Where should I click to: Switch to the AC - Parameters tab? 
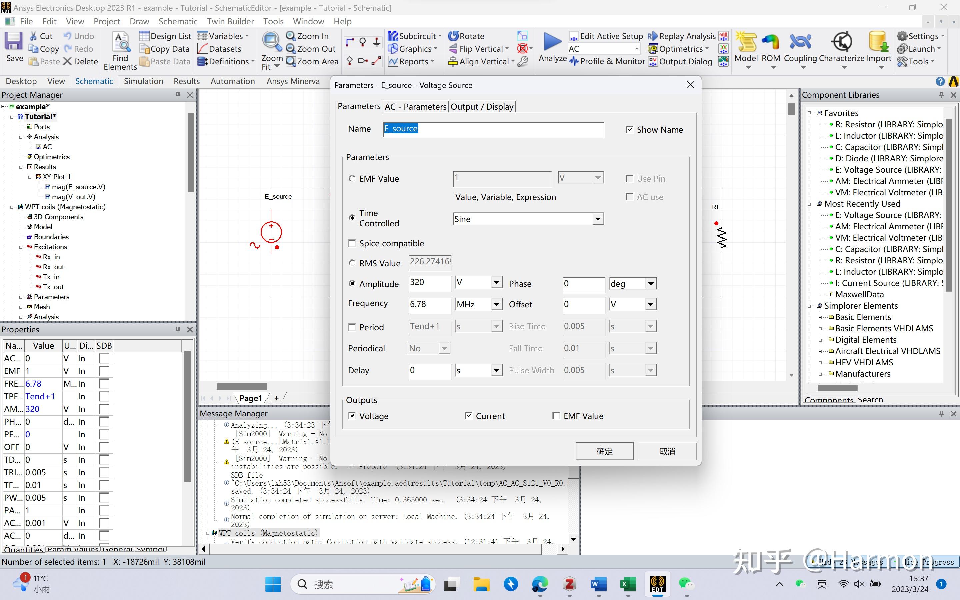coord(415,107)
